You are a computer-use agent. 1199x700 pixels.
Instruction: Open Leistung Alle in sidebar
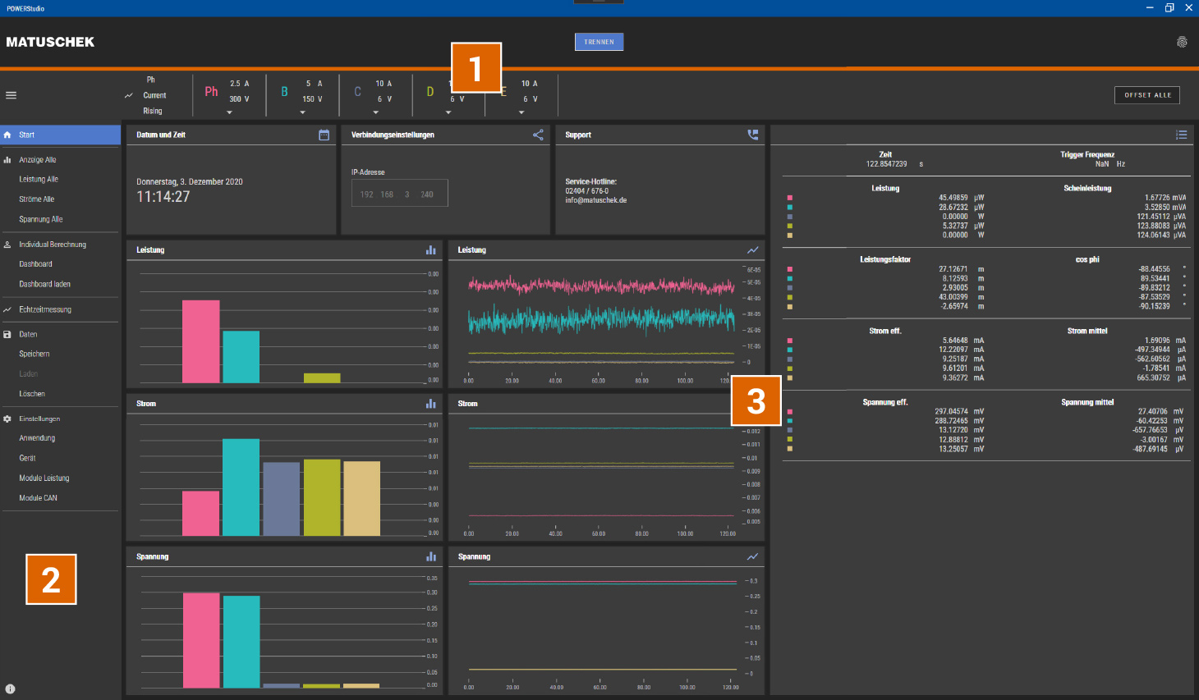click(x=39, y=179)
